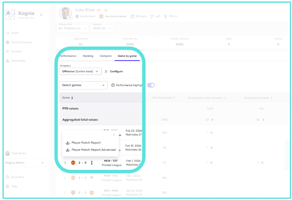
Task: Click the Fulham crest in MUN - FUL row
Action: coord(92,178)
